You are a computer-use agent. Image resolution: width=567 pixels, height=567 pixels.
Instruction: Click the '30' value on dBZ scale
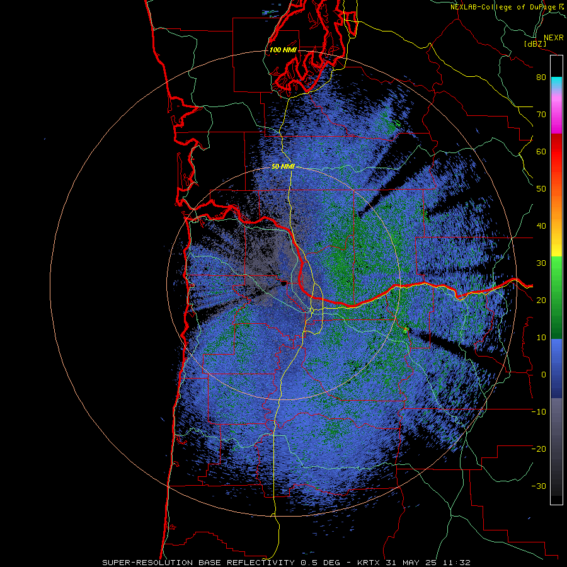pos(541,263)
